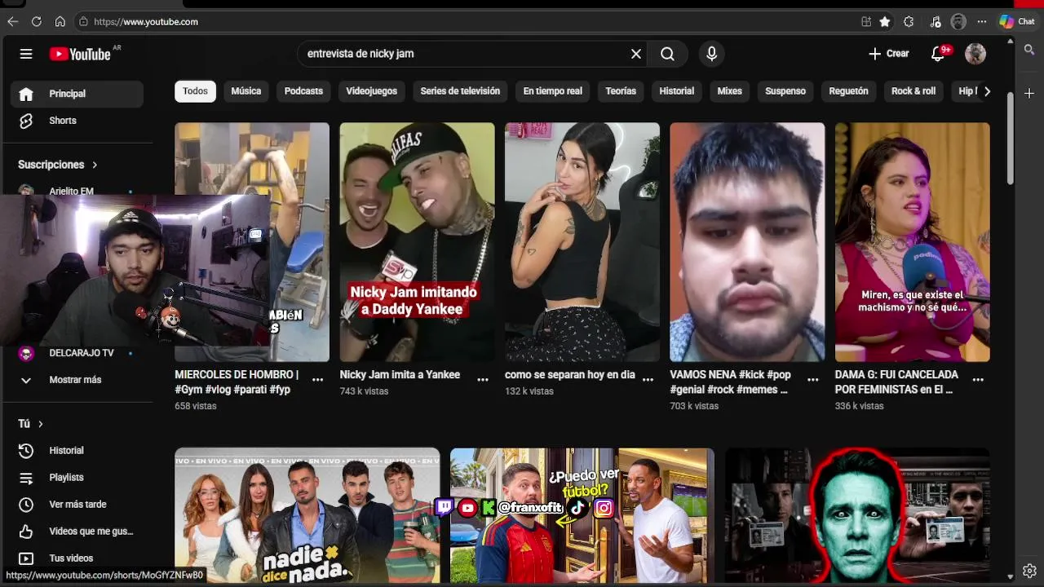Open the Crear upload menu
Image resolution: width=1044 pixels, height=587 pixels.
coord(889,54)
